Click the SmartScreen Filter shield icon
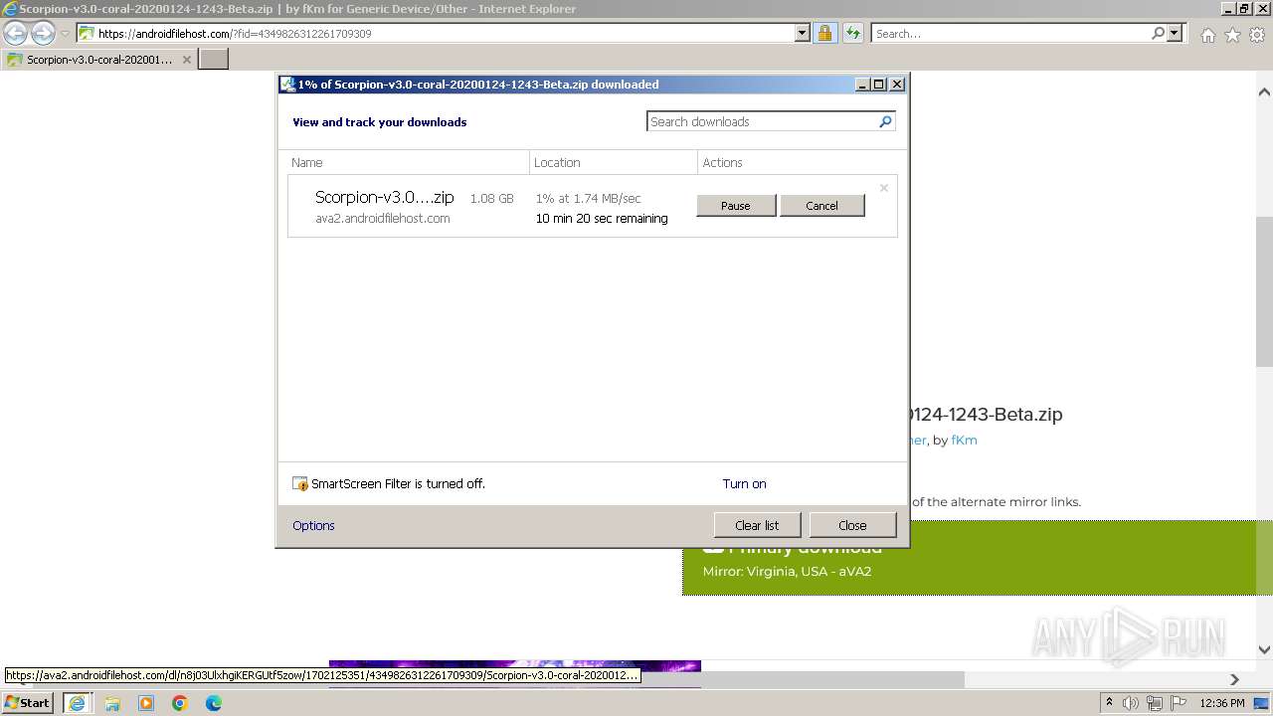Screen dimensions: 1273x716 pyautogui.click(x=300, y=484)
